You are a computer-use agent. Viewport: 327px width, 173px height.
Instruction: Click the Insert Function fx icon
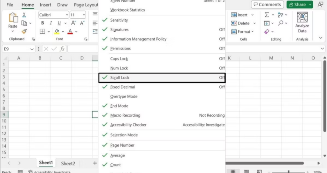pos(62,49)
